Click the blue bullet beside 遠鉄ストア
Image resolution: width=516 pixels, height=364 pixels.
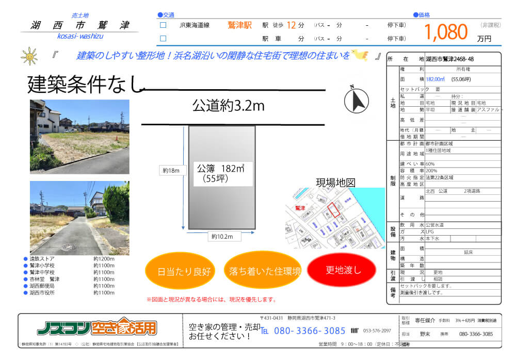25,259
